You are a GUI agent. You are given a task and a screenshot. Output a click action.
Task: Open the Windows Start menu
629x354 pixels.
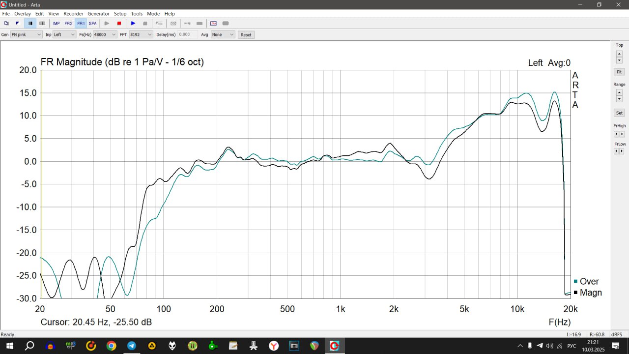coord(9,346)
